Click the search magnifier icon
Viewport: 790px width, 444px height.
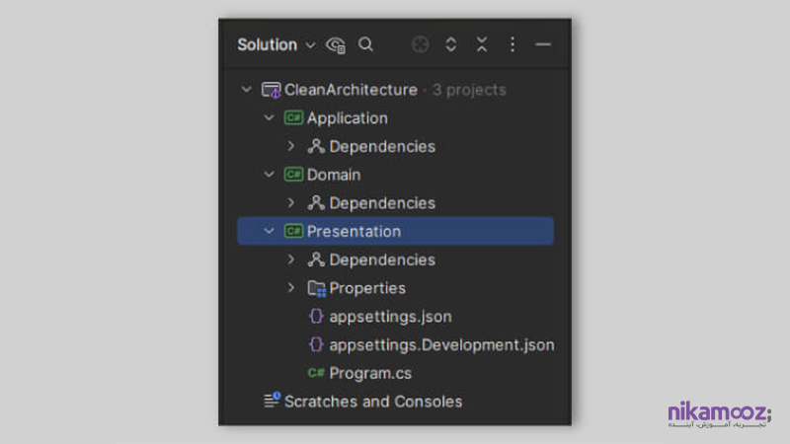[x=365, y=44]
